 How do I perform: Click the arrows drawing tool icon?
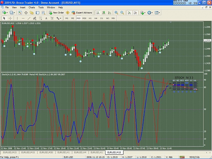pyautogui.click(x=58, y=18)
